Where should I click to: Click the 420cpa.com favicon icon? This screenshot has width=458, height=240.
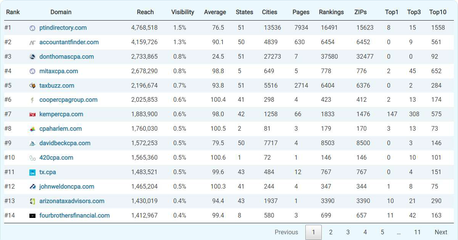click(32, 158)
